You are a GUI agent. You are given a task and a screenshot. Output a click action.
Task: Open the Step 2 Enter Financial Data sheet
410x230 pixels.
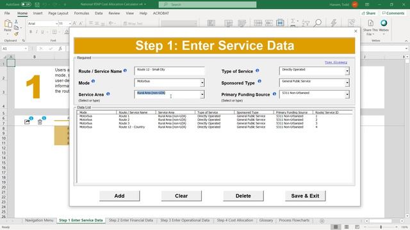(x=131, y=220)
